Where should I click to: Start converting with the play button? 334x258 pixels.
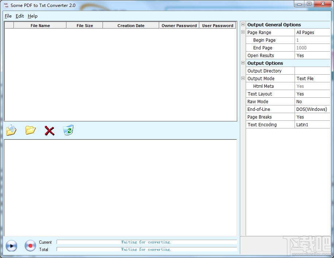click(x=11, y=246)
